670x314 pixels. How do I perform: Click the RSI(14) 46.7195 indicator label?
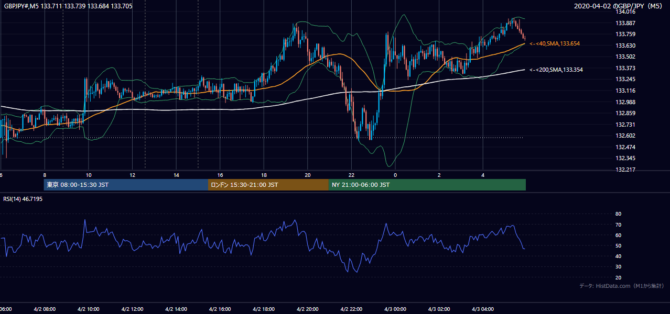tap(23, 199)
